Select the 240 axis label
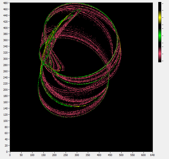 click(x=5, y=78)
